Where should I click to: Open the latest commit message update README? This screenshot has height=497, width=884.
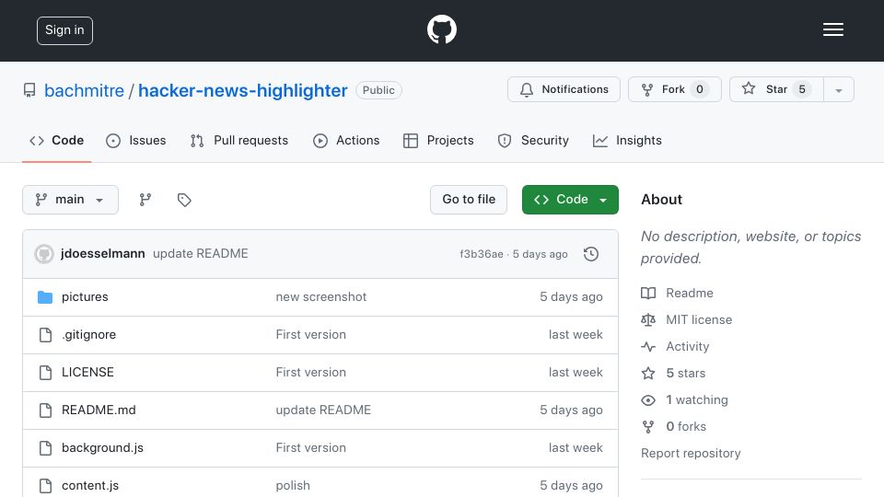(200, 254)
